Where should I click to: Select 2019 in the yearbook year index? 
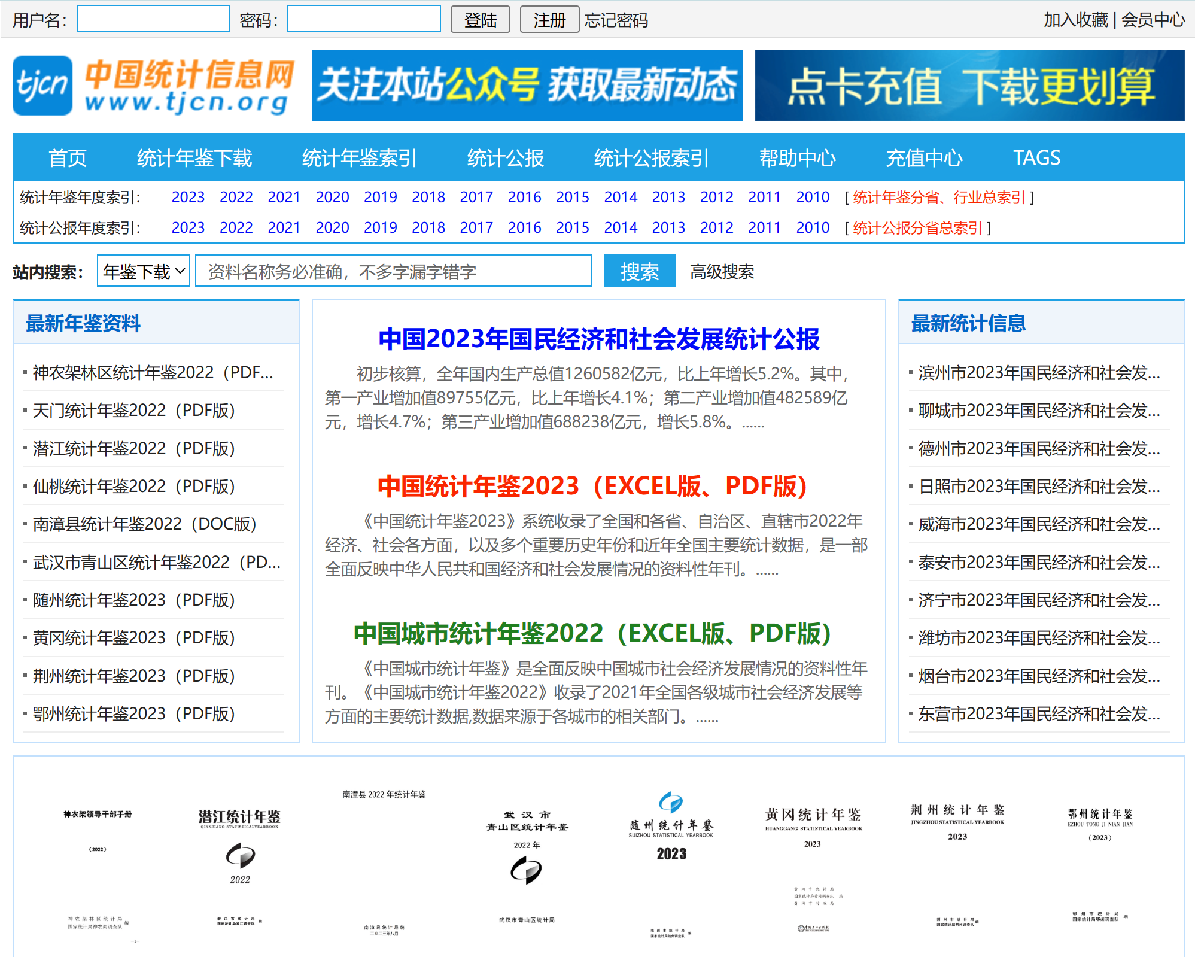[380, 197]
